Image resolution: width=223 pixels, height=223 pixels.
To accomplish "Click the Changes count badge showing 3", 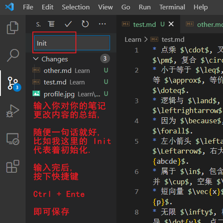I will click(105, 58).
